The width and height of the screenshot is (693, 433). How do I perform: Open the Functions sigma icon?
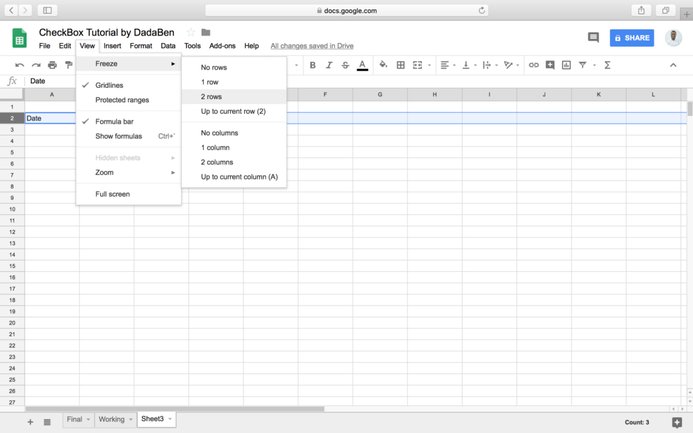pyautogui.click(x=607, y=65)
